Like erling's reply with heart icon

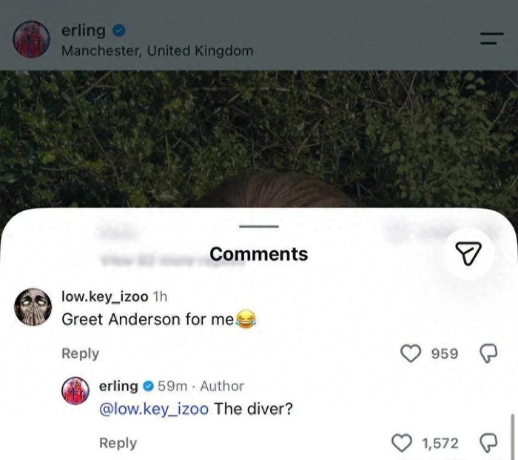tap(402, 443)
